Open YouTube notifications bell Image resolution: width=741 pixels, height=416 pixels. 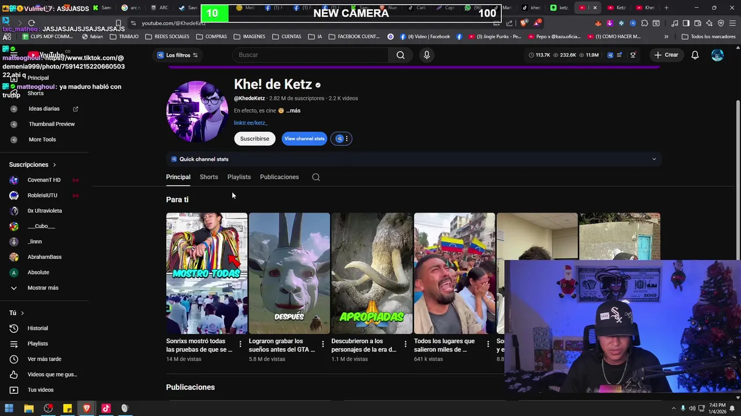695,55
